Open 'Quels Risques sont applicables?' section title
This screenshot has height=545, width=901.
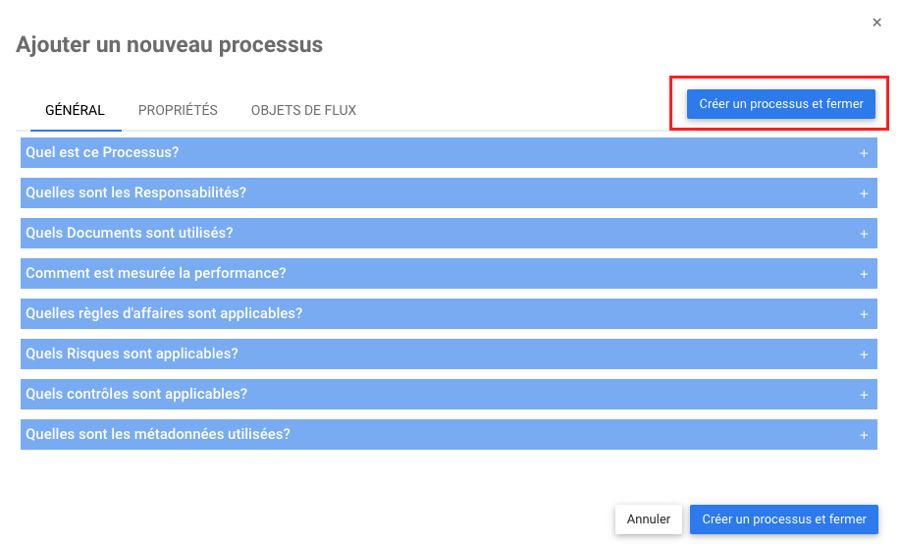coord(132,354)
